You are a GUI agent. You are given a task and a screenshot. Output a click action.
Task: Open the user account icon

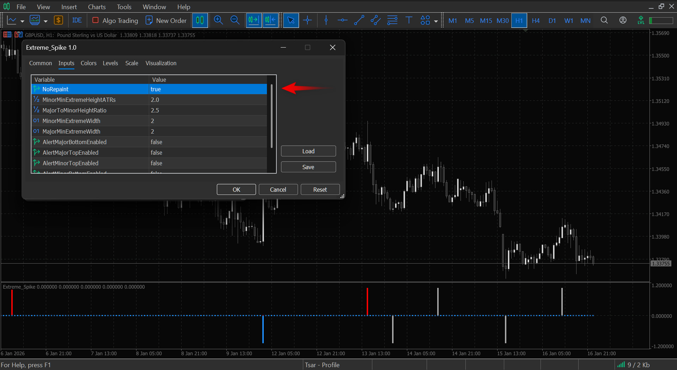[x=623, y=20]
